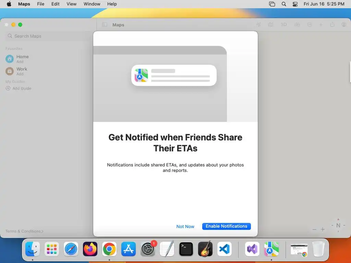Screen dimensions: 351x263
Task: Launch Firefox from the Dock
Action: click(x=90, y=249)
